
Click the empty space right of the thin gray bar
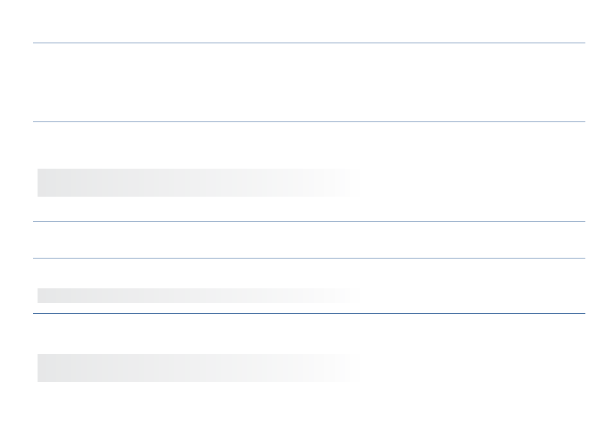474,295
